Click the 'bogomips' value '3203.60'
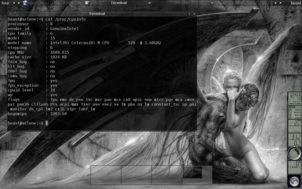This screenshot has width=302, height=189. (58, 114)
